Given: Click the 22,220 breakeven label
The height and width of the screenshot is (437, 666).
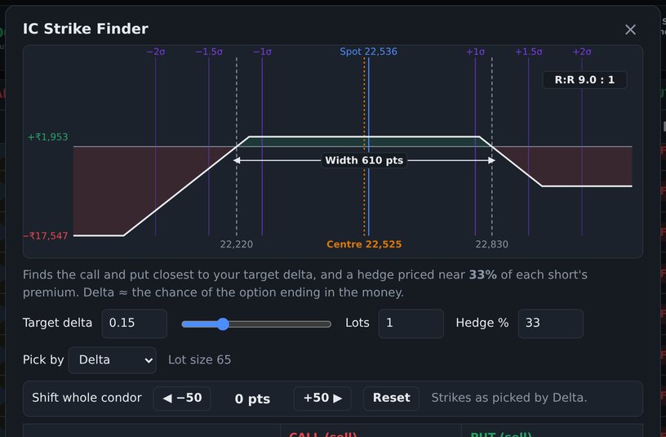Looking at the screenshot, I should 236,244.
